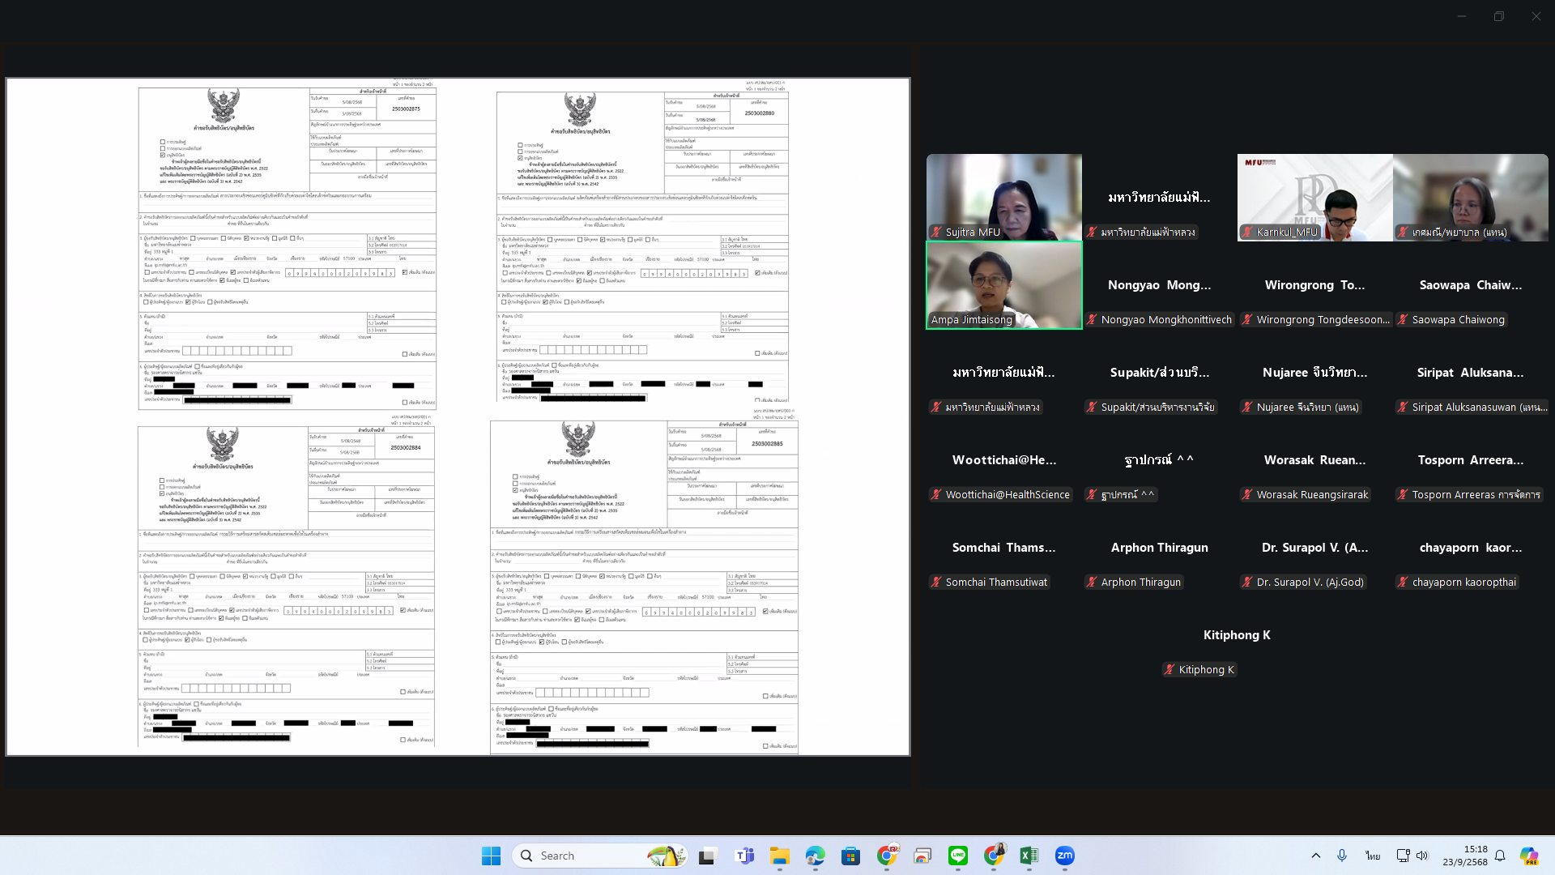Select Sujitra MFU's video tile

click(1003, 197)
